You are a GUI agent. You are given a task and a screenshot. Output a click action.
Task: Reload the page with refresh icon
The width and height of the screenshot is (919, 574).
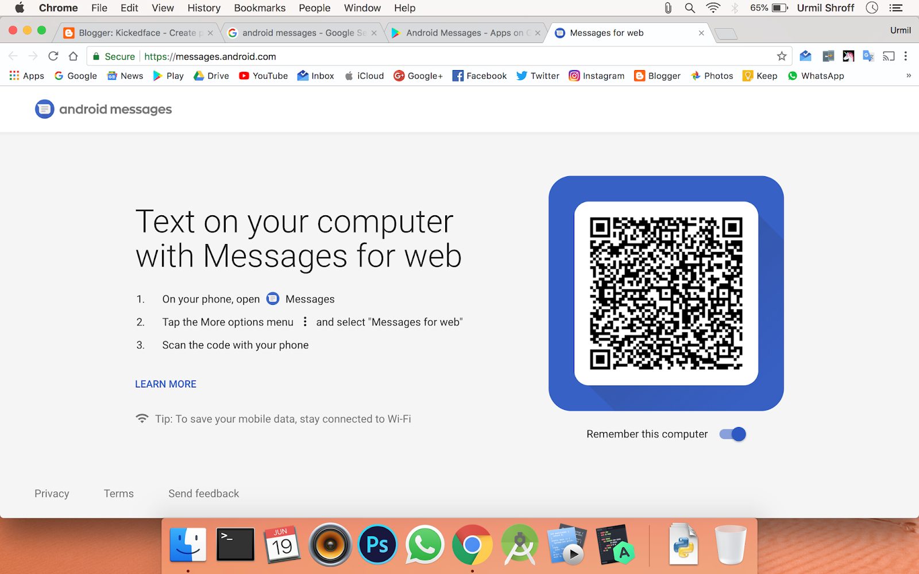(53, 56)
